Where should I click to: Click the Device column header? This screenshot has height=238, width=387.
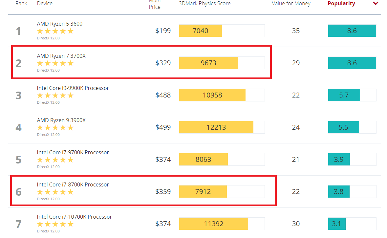pos(45,4)
